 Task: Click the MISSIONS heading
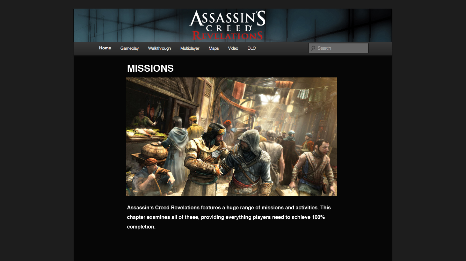[x=150, y=68]
